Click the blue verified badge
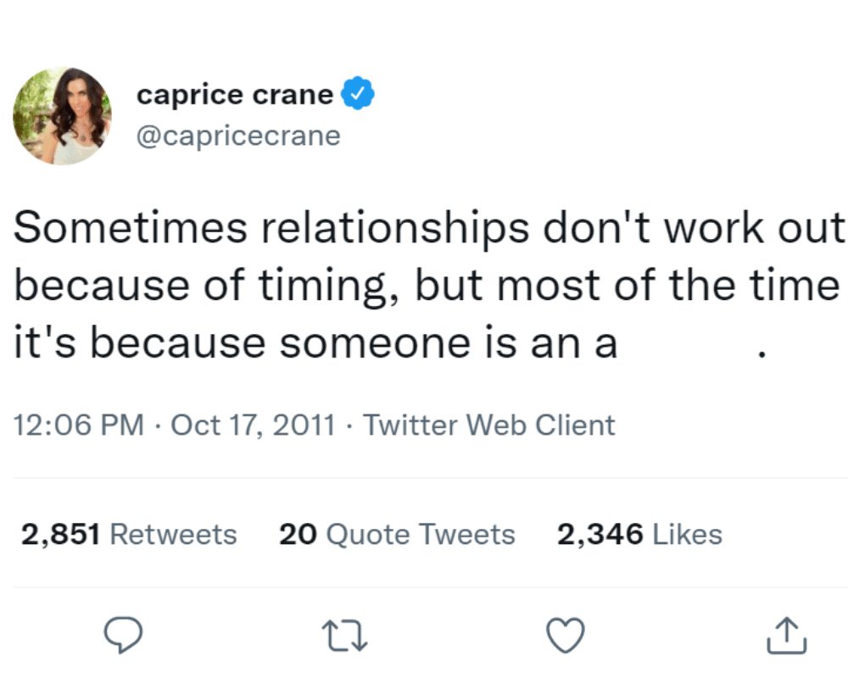848x678 pixels. click(357, 95)
